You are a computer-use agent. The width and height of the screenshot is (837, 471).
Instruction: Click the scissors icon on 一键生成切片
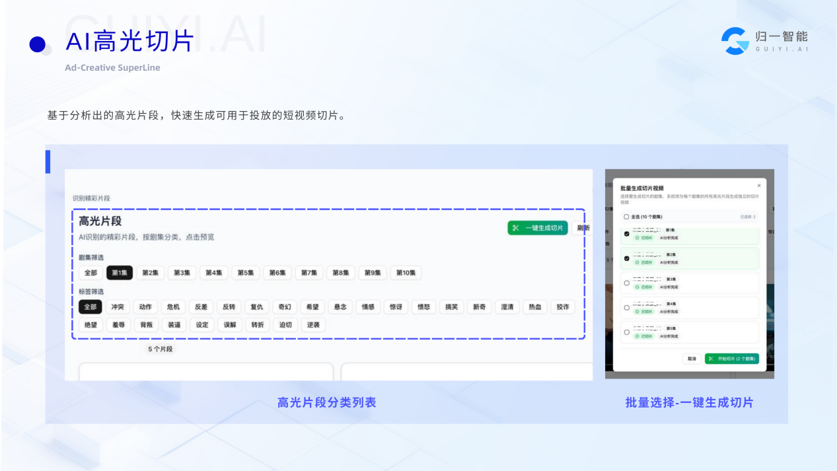tap(516, 228)
